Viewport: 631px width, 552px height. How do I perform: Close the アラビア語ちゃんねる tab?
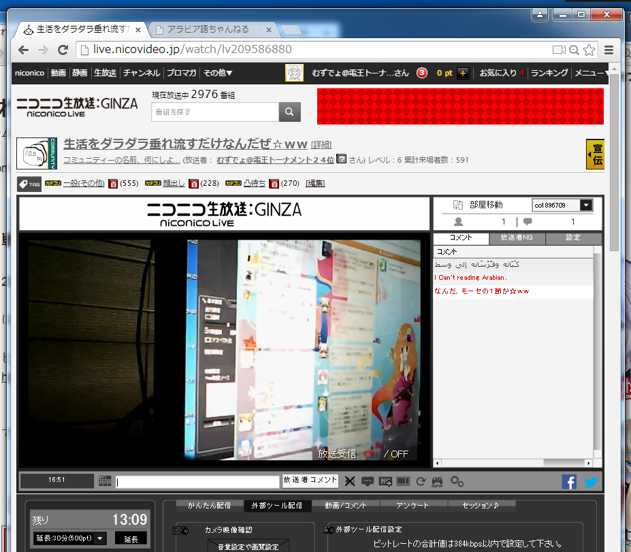268,30
